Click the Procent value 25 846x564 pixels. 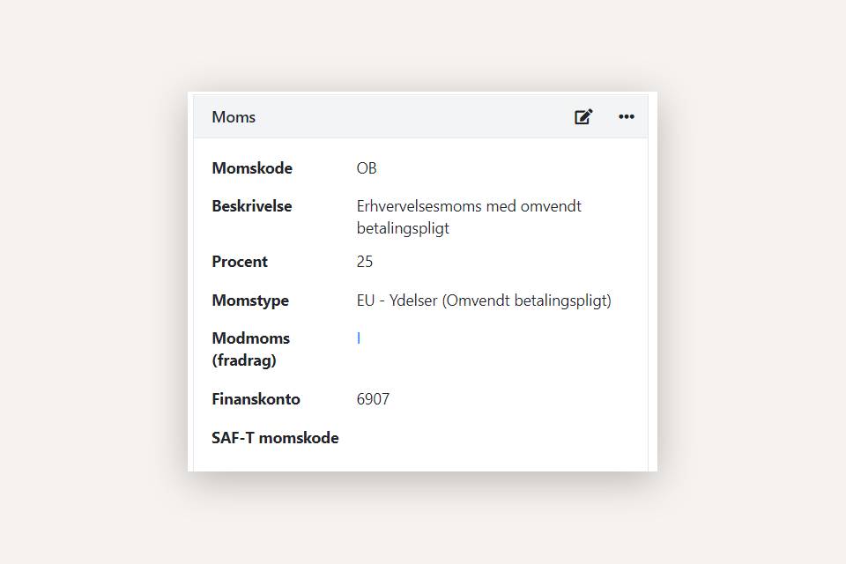coord(364,261)
